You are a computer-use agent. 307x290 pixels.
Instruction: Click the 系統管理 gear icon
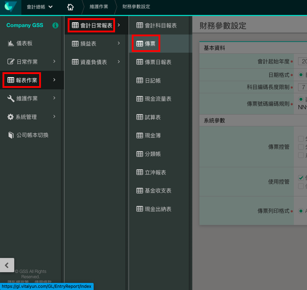pos(11,117)
